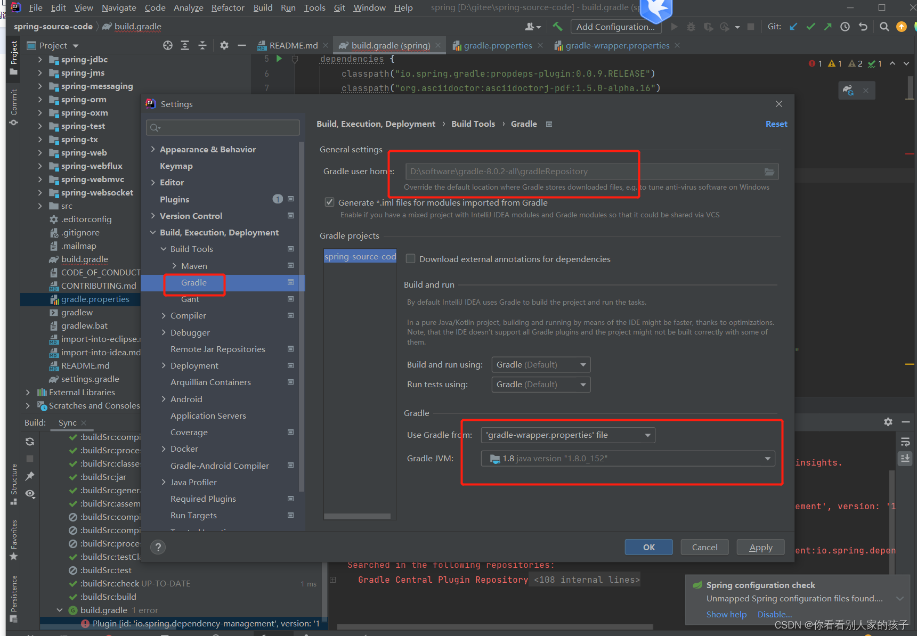Click Cancel in Settings dialog
Image resolution: width=917 pixels, height=636 pixels.
coord(704,547)
